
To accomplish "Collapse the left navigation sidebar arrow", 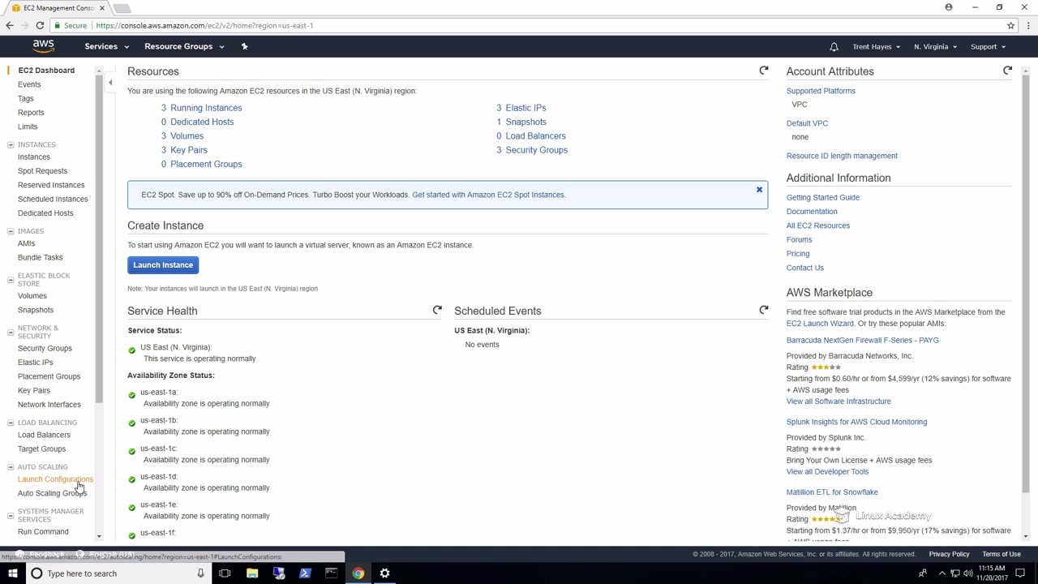I will (x=110, y=82).
